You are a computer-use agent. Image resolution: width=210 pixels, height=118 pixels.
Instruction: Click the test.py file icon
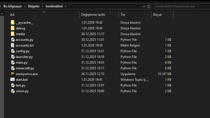coord(13,85)
